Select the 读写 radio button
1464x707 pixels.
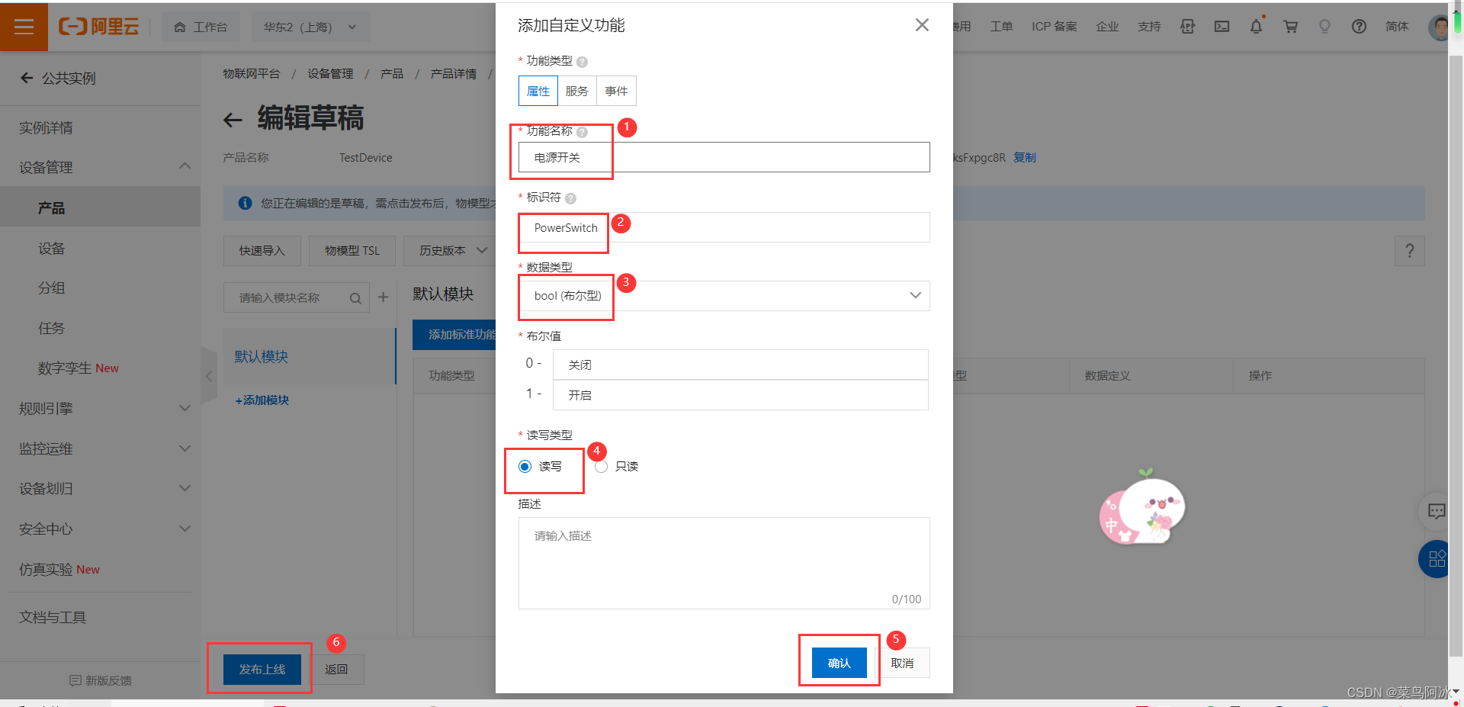(x=525, y=466)
